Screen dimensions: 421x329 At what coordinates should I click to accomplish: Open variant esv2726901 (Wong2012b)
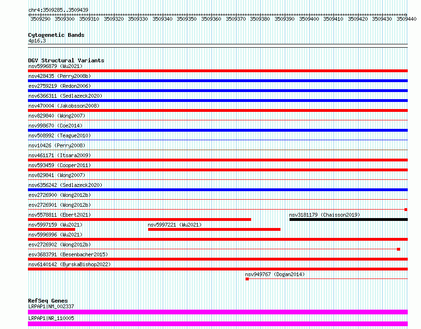coord(60,205)
